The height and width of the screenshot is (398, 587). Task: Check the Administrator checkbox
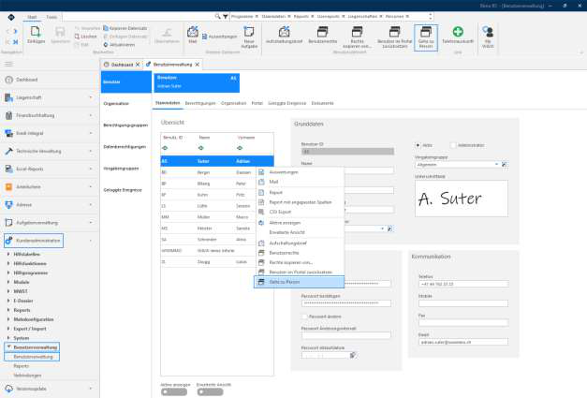pos(453,145)
